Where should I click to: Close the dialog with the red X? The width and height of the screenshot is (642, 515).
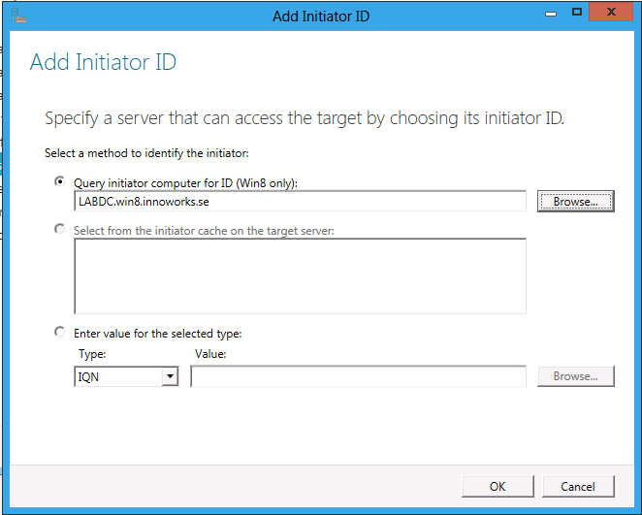[x=611, y=12]
